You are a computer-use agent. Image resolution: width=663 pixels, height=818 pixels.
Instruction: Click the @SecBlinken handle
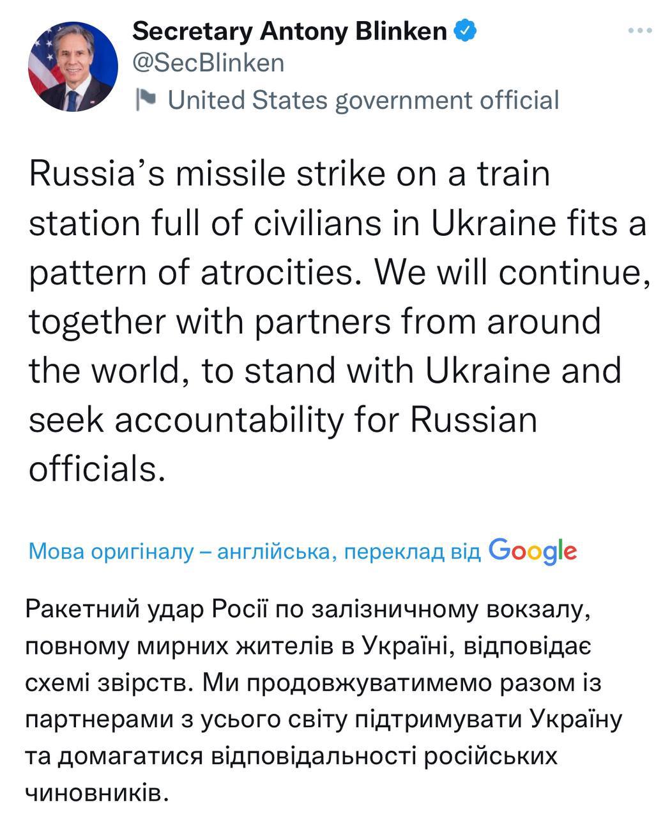tap(208, 63)
